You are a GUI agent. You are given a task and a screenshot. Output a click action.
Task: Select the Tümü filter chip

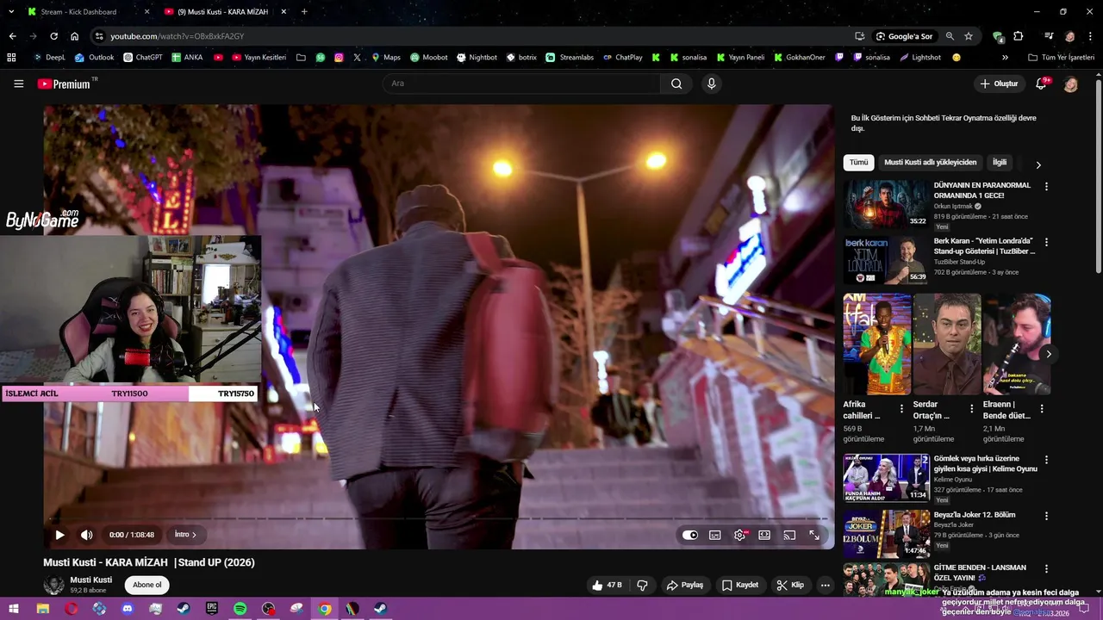[859, 163]
